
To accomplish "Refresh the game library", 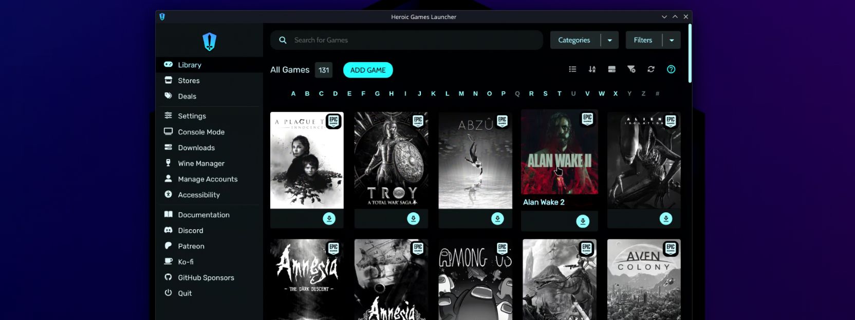I will point(651,69).
